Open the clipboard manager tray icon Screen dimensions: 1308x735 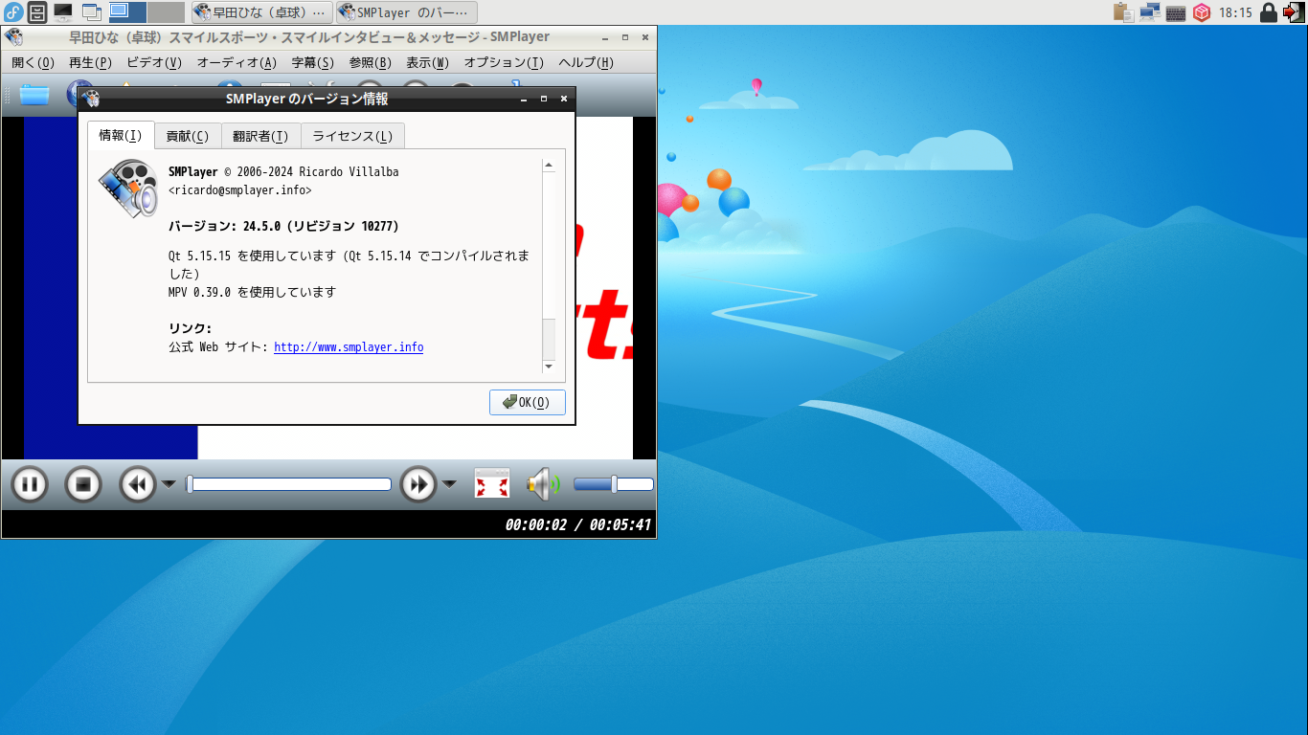(1123, 12)
